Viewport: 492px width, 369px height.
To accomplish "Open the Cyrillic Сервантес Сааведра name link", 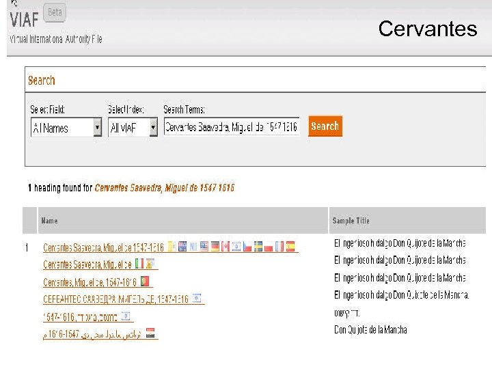I will coord(115,299).
